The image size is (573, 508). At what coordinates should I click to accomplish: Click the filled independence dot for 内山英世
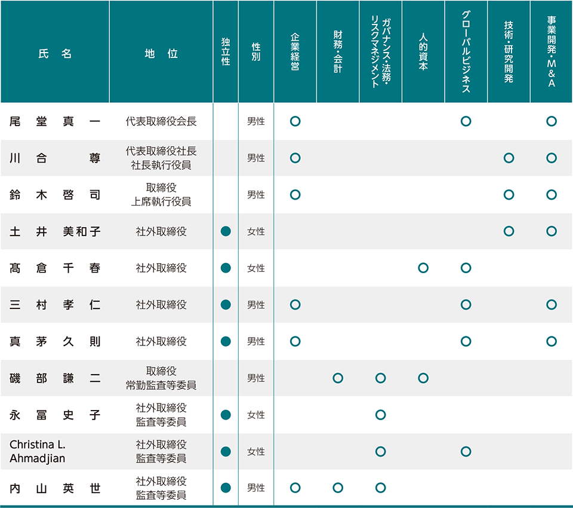point(226,488)
